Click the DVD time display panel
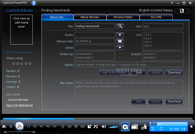The image size is (195, 134). click(x=168, y=127)
